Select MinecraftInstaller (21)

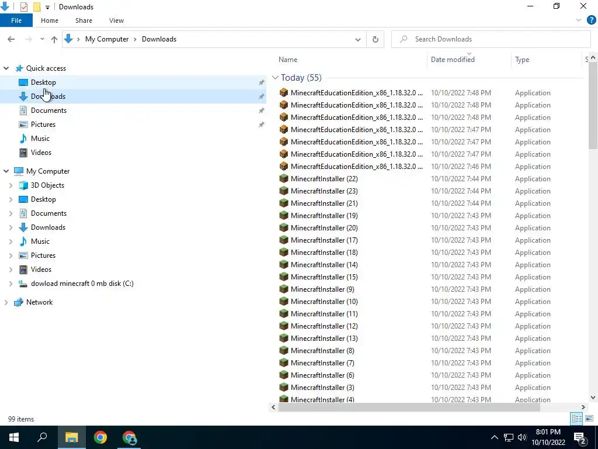[324, 203]
